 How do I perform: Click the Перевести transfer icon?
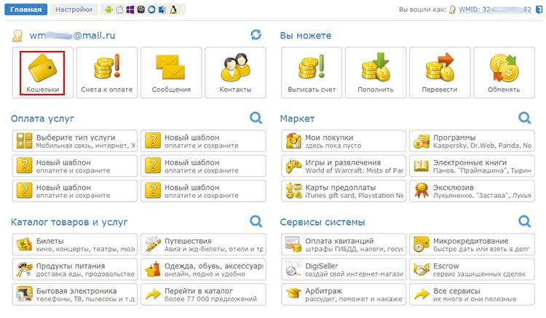[x=439, y=73]
